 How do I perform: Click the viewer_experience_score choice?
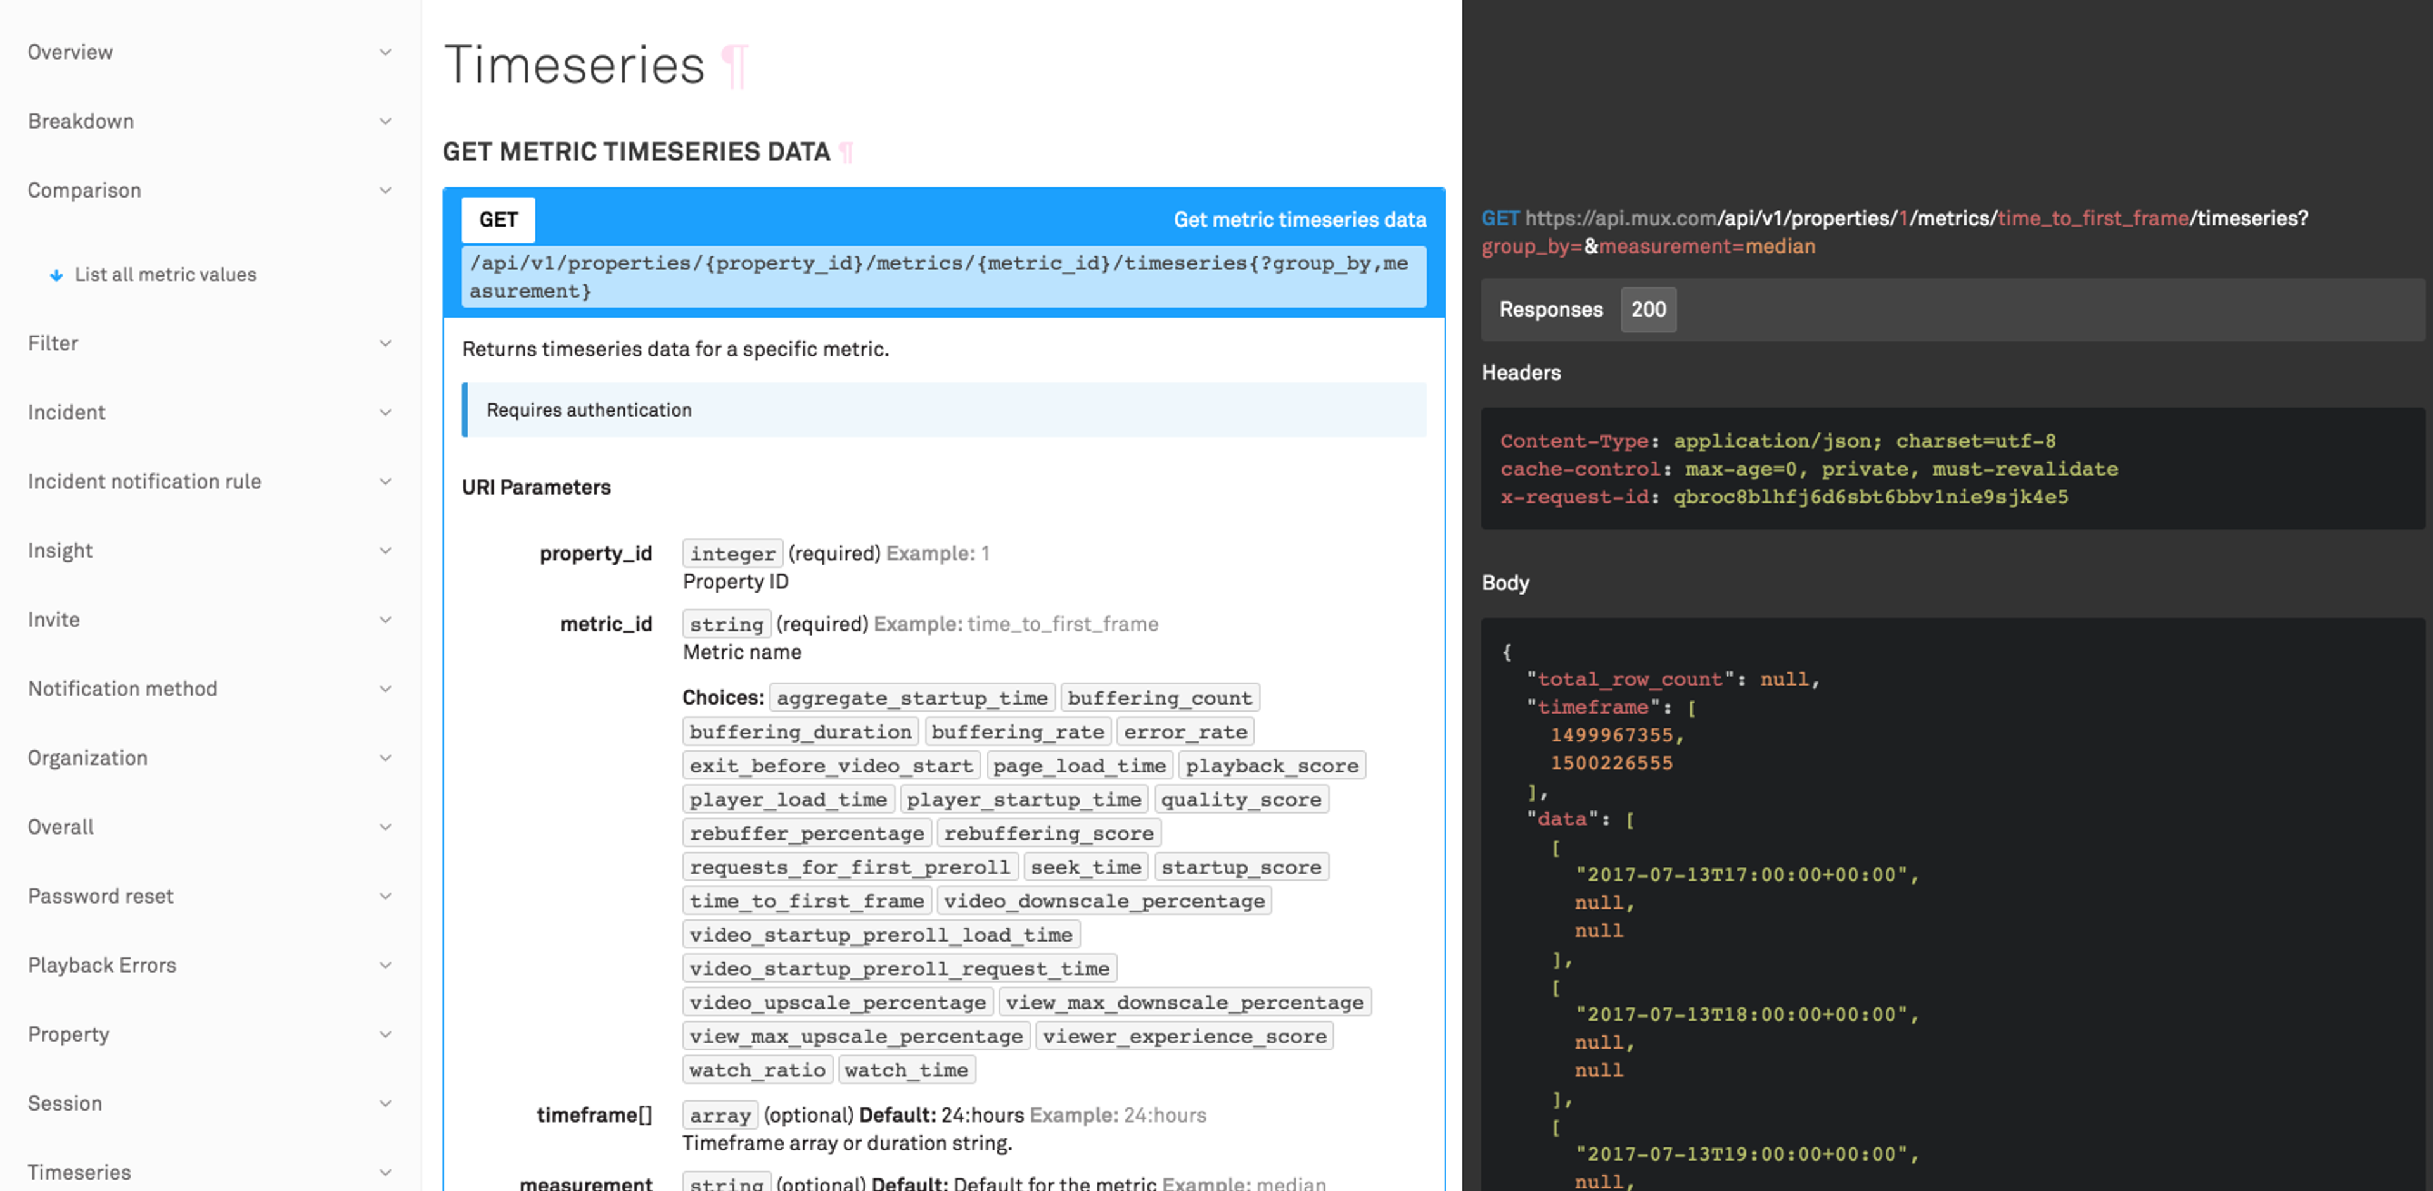[x=1184, y=1037]
